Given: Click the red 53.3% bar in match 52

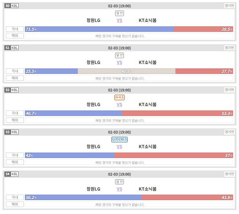Looking at the screenshot, I should click(x=177, y=113).
